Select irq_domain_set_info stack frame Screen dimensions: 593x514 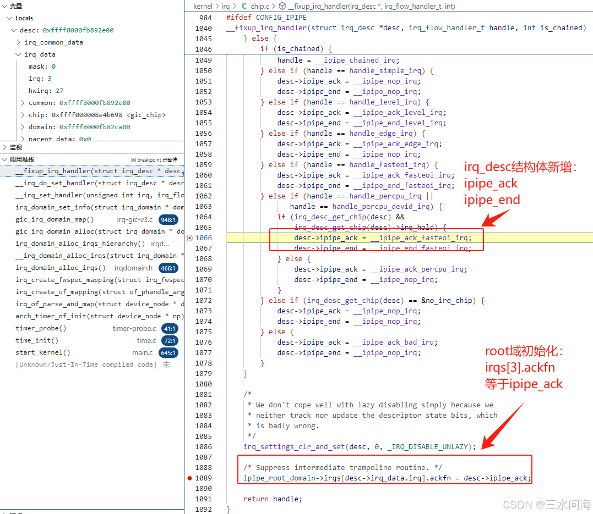[x=92, y=207]
